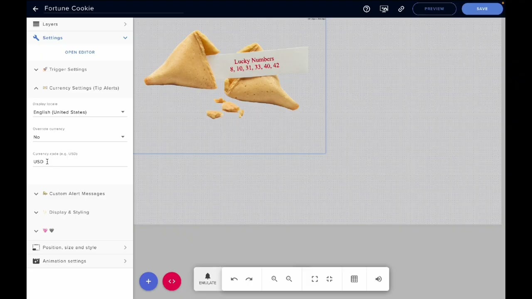
Task: Click the fullscreen expand icon
Action: point(315,279)
